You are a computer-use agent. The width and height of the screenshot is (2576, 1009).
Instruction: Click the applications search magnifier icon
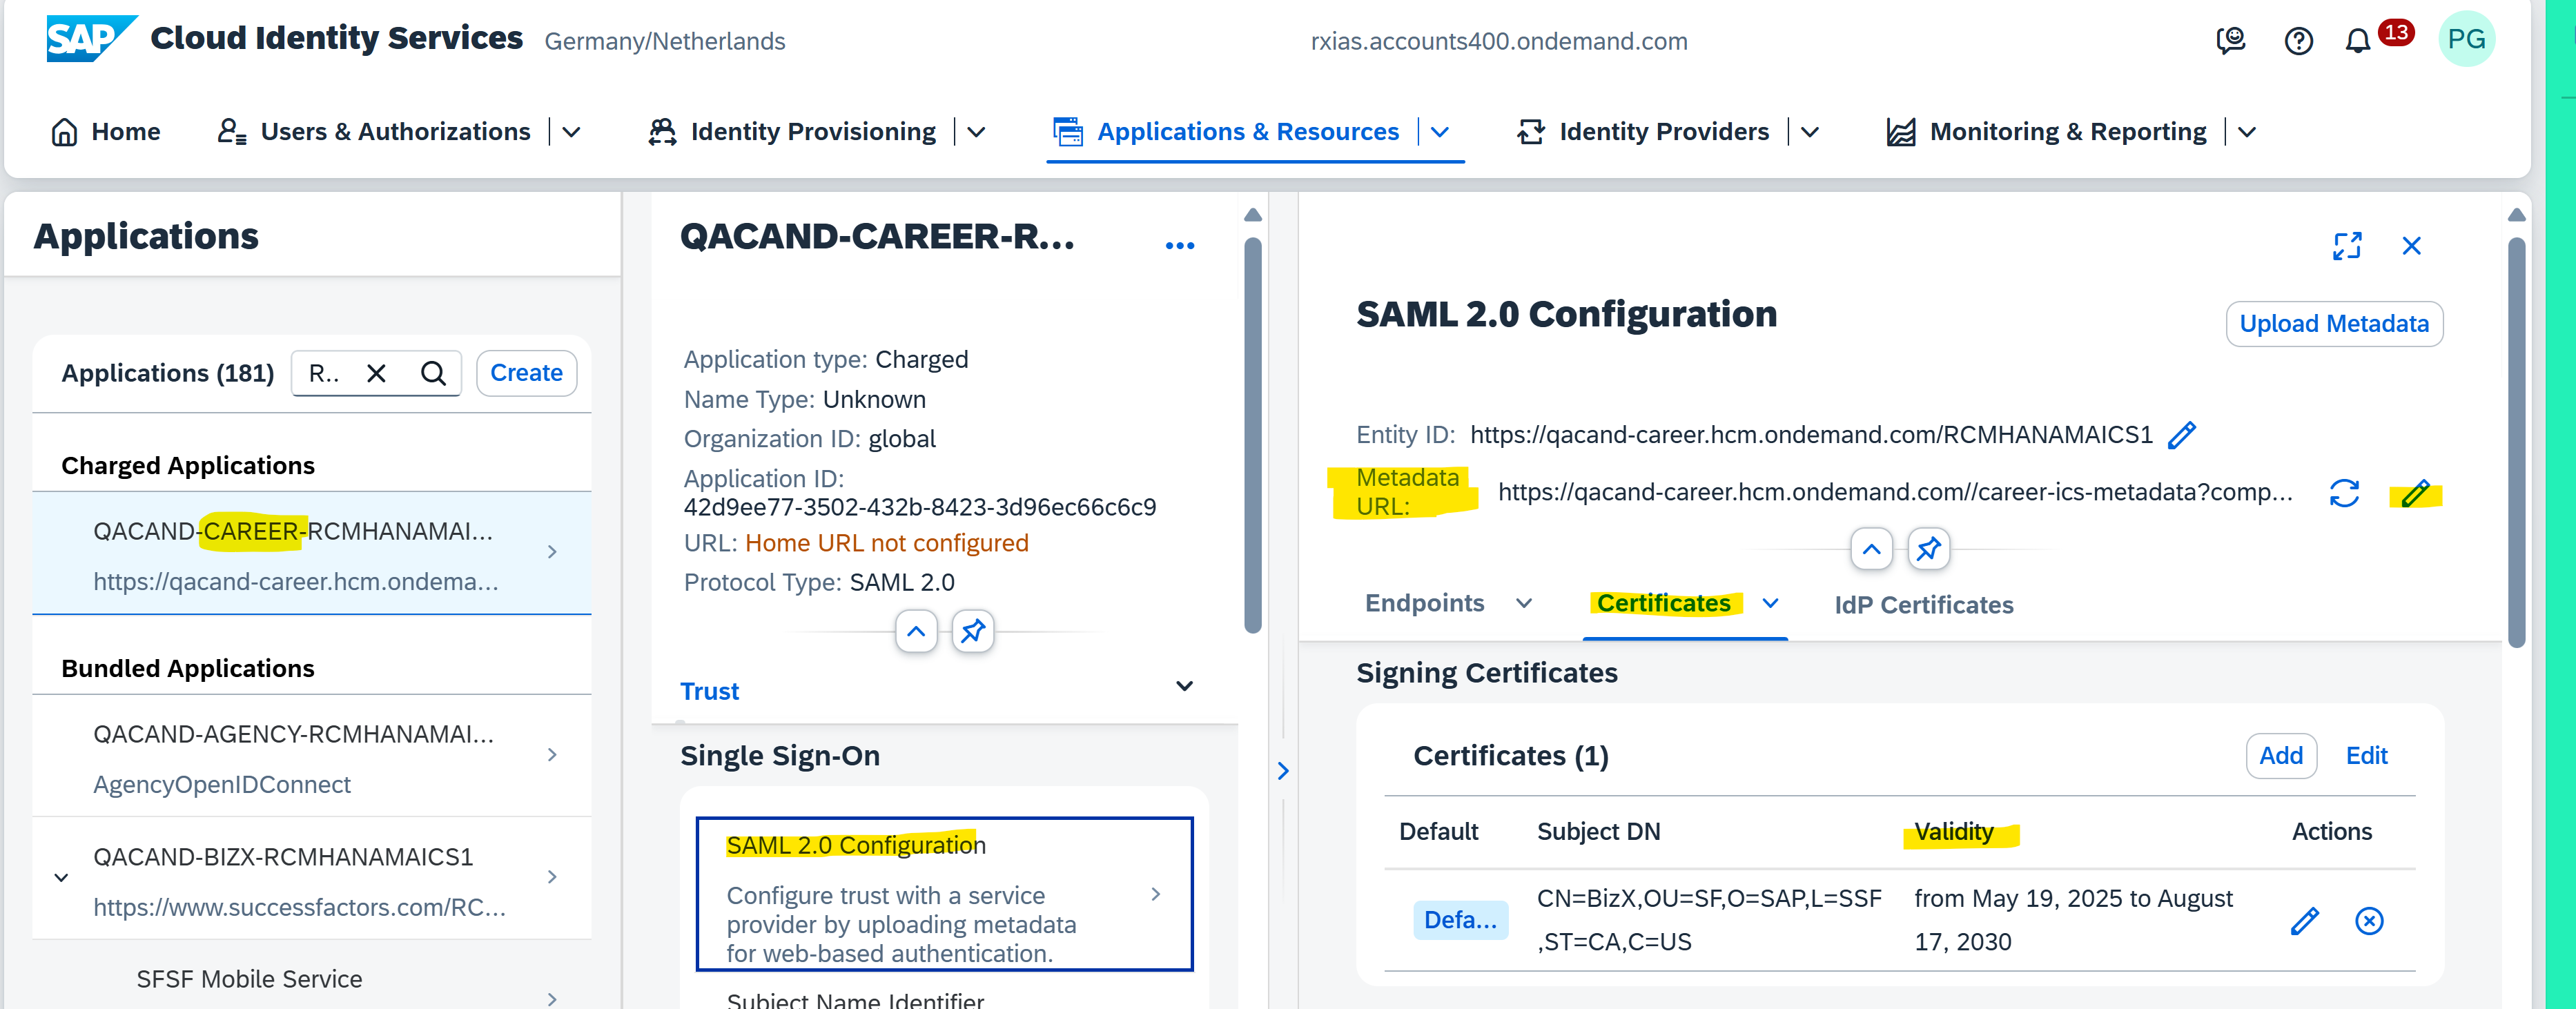click(x=433, y=373)
